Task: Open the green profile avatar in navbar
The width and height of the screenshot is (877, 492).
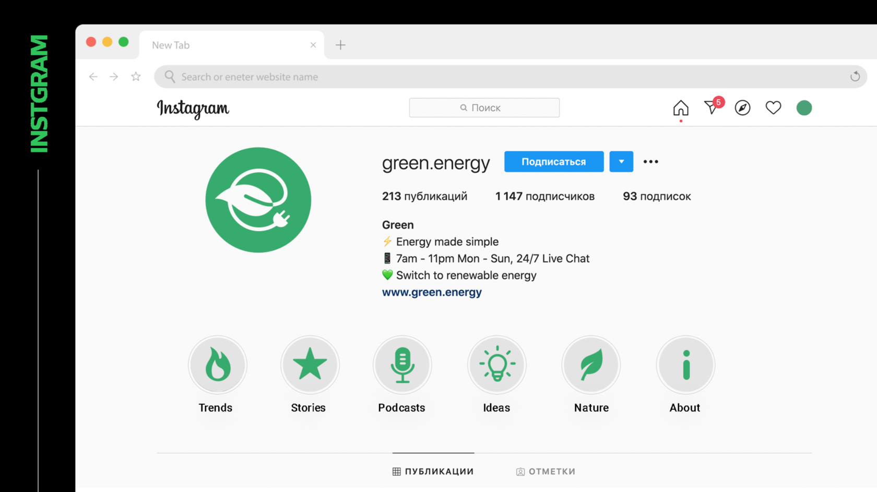Action: click(804, 108)
